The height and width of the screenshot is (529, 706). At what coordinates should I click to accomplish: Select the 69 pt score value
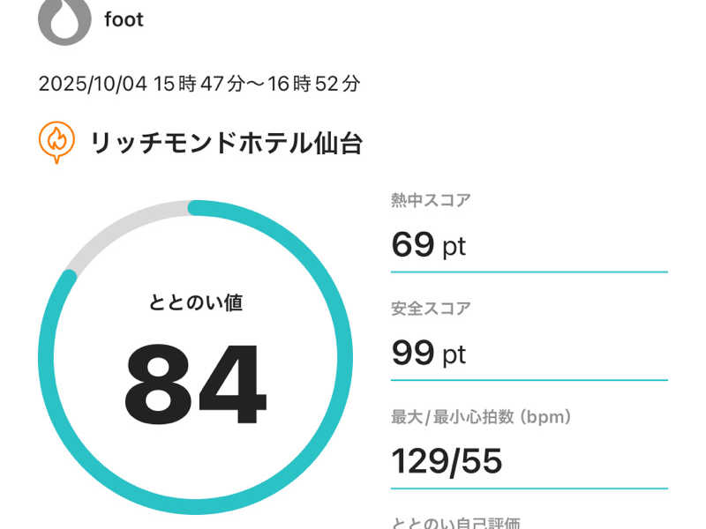428,245
